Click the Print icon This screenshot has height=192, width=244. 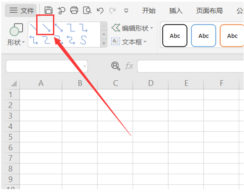(74, 11)
